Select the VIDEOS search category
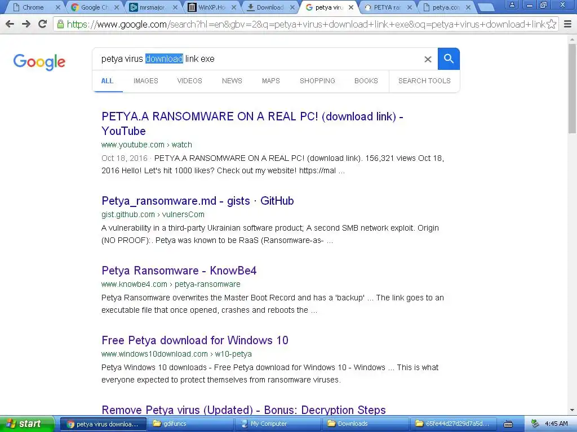 point(189,81)
